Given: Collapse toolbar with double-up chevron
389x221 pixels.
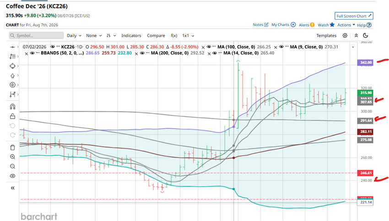Looking at the screenshot, I should (x=356, y=36).
